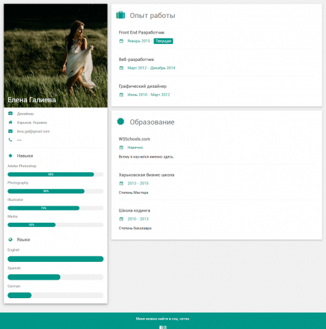Click the home icon beside Харьков, Украина
326x329 pixels.
10,122
